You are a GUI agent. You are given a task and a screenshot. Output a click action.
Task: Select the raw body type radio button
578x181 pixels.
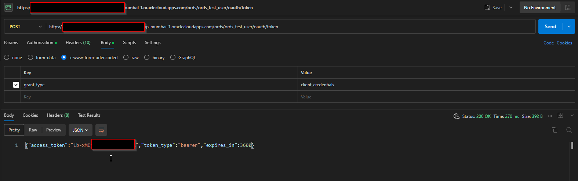coord(126,58)
